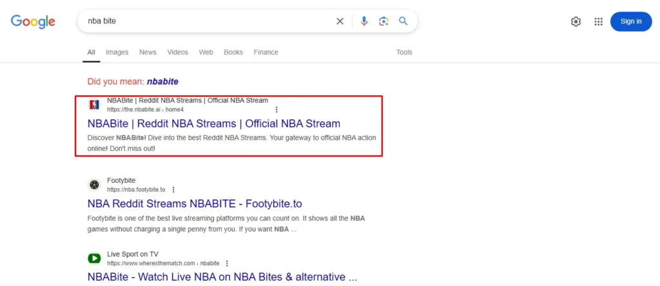Start voice search with microphone icon
Image resolution: width=660 pixels, height=286 pixels.
[364, 21]
